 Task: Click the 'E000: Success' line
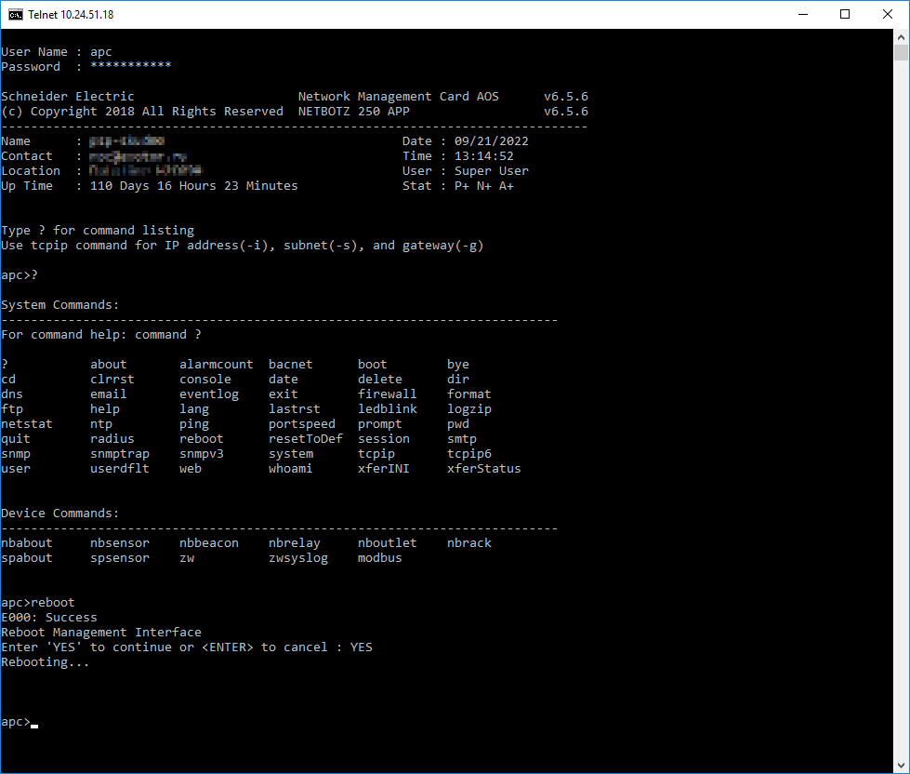pyautogui.click(x=49, y=617)
